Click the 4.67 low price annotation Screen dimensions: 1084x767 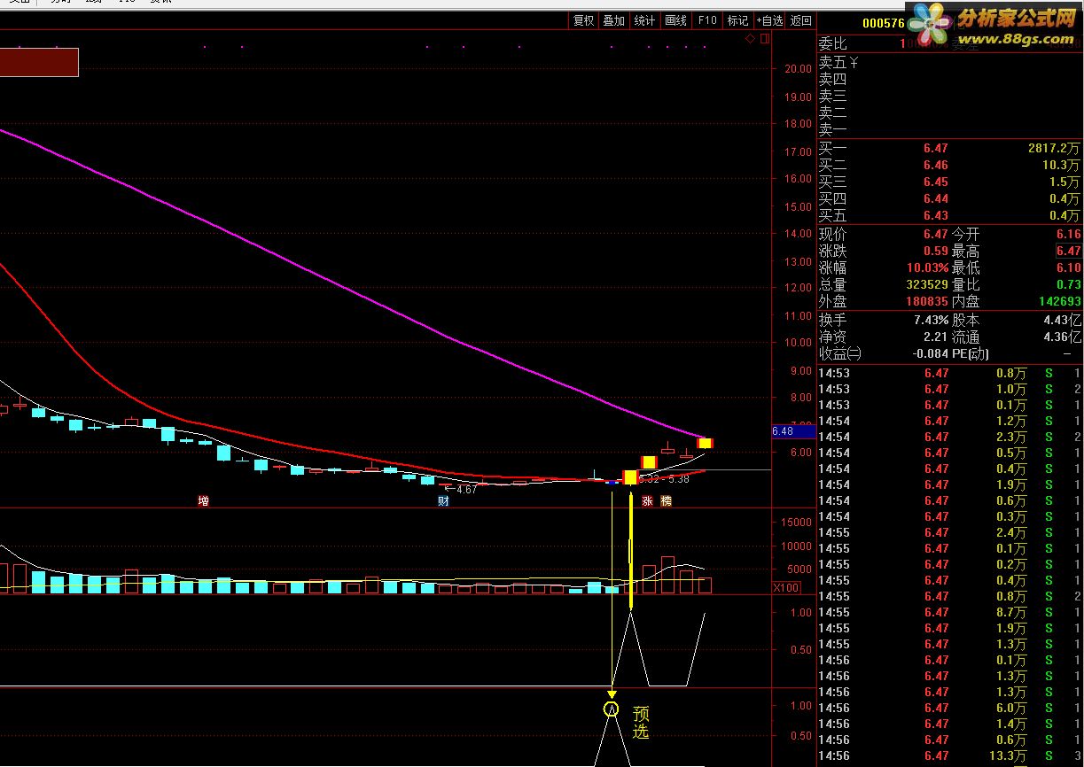tap(466, 489)
